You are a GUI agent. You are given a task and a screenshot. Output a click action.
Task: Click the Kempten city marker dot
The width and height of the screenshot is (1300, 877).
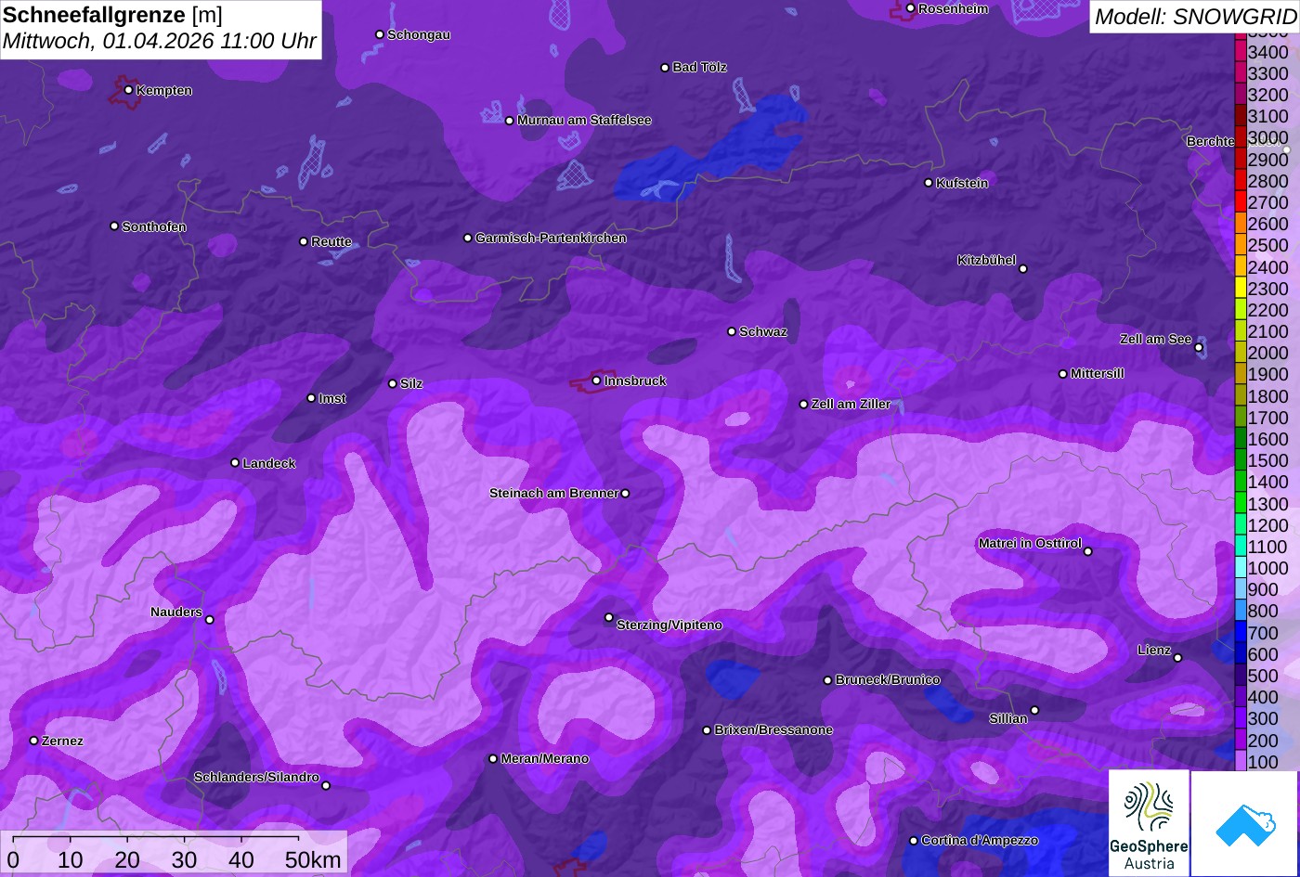point(128,90)
